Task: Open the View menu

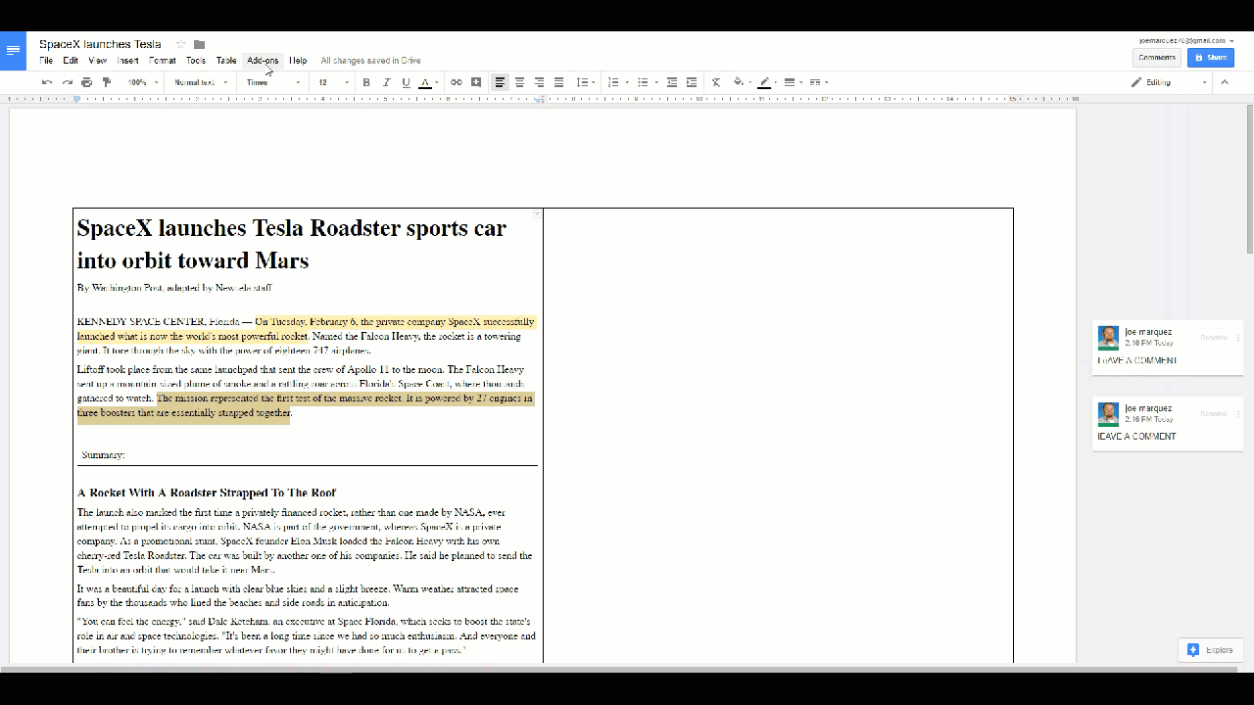Action: point(98,61)
